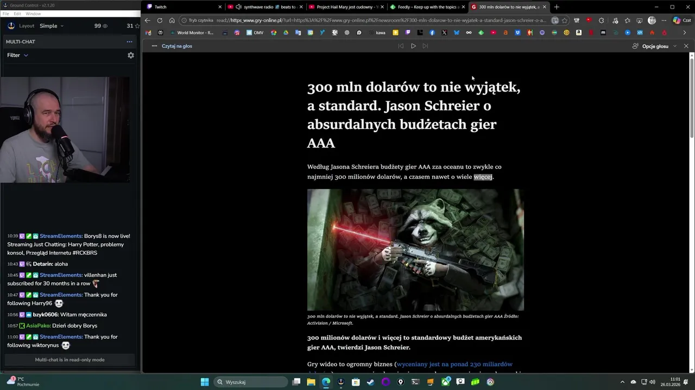Open browser profile avatar
The width and height of the screenshot is (695, 390).
652,21
